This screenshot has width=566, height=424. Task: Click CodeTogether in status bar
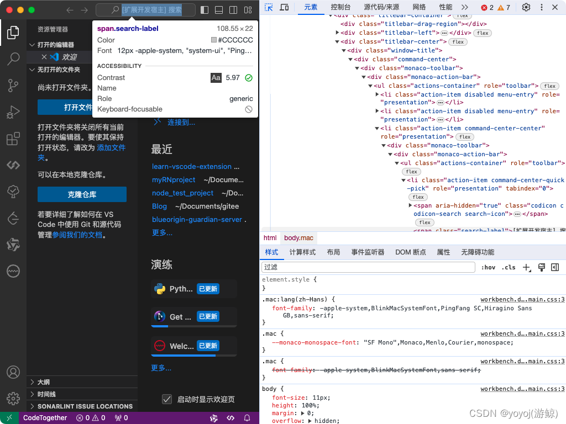(45, 418)
